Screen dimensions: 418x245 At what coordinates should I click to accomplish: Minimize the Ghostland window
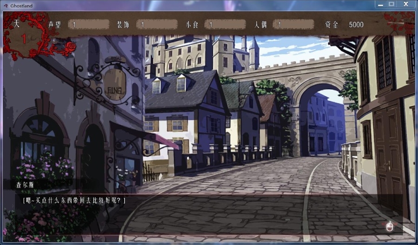380,4
